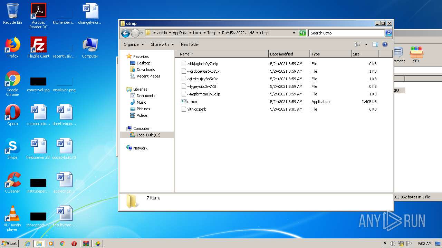This screenshot has width=442, height=248.
Task: Select file ~grdccewps6k6s5x
Action: 203,71
